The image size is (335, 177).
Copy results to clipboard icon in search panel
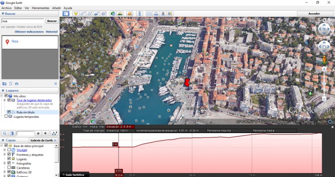point(11,84)
